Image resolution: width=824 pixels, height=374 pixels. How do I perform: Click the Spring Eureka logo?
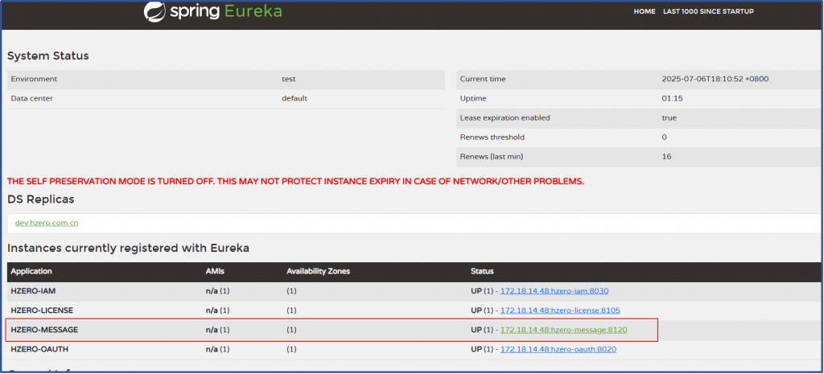pos(212,12)
